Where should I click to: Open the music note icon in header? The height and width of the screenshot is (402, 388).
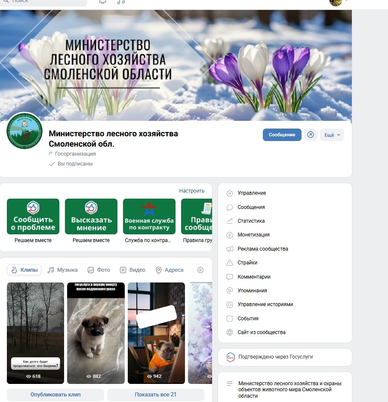tap(121, 2)
